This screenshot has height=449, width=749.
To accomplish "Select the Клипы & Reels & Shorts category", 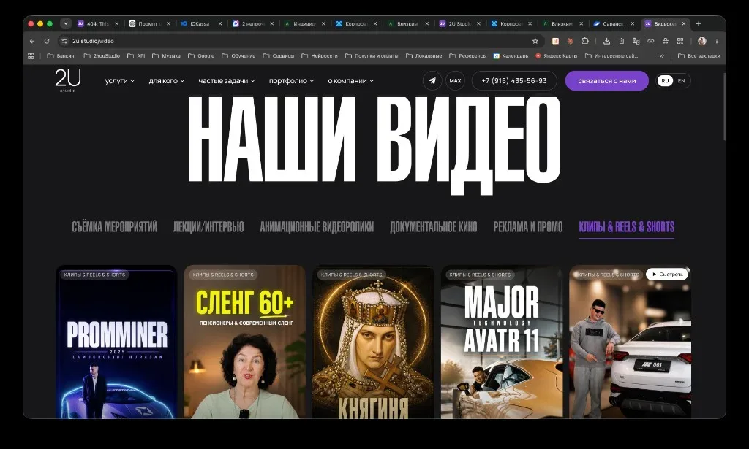I will click(627, 227).
